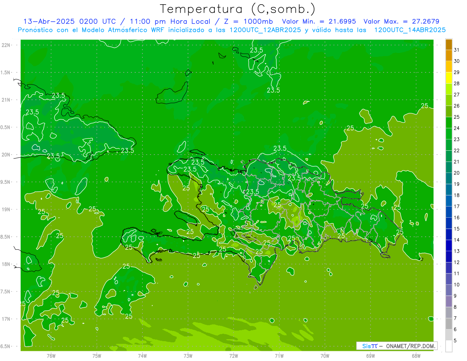The image size is (467, 361).
Task: Click the "74W" longitude axis label
Action: point(142,356)
